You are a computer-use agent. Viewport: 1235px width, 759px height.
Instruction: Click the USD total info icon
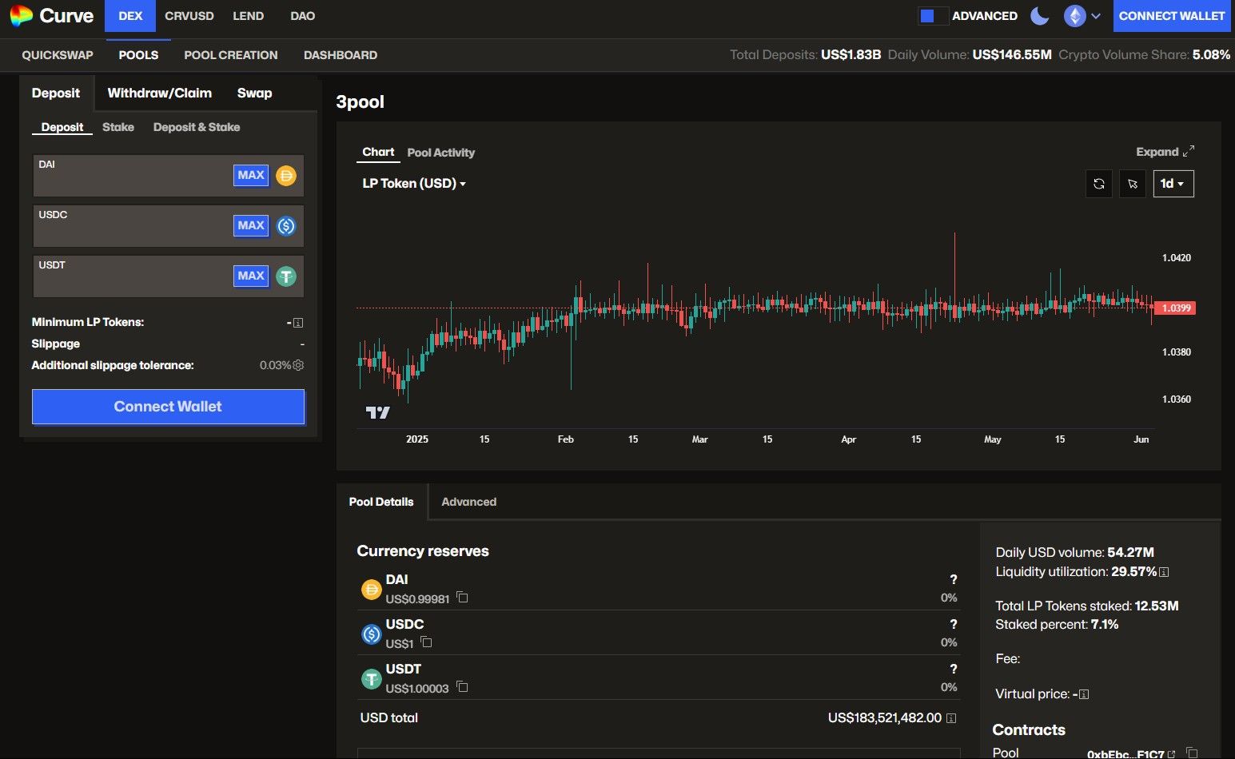(x=951, y=718)
